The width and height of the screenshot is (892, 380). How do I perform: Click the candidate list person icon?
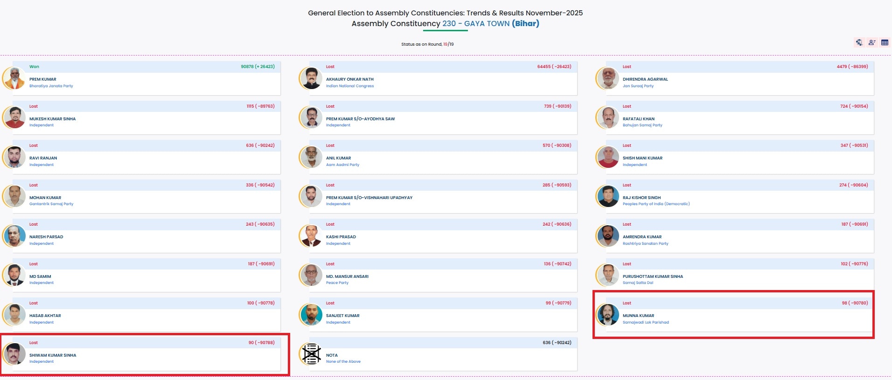pos(871,42)
